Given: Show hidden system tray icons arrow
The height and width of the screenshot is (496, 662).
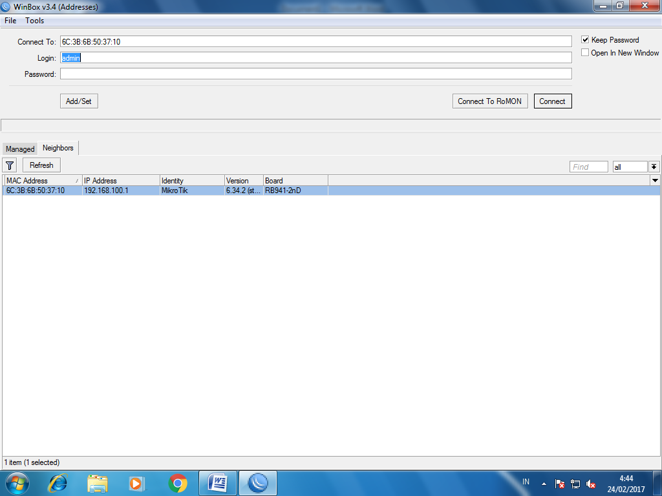Looking at the screenshot, I should coord(544,484).
